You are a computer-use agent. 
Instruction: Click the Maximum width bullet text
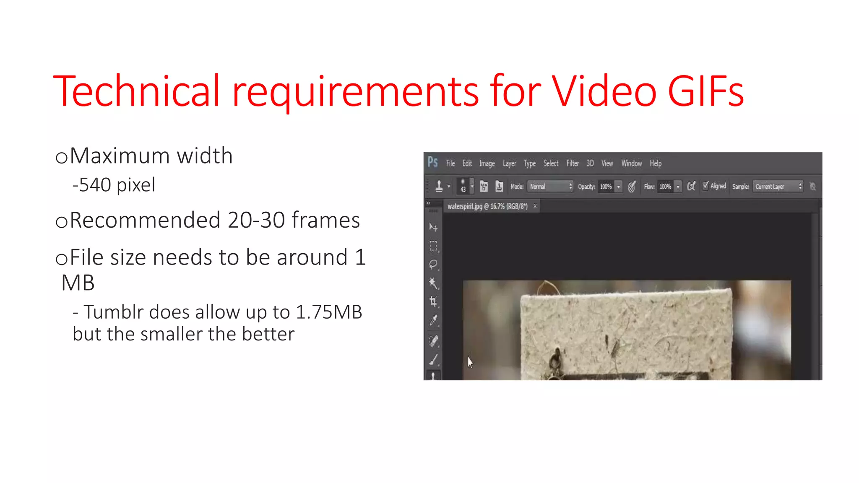pos(151,156)
